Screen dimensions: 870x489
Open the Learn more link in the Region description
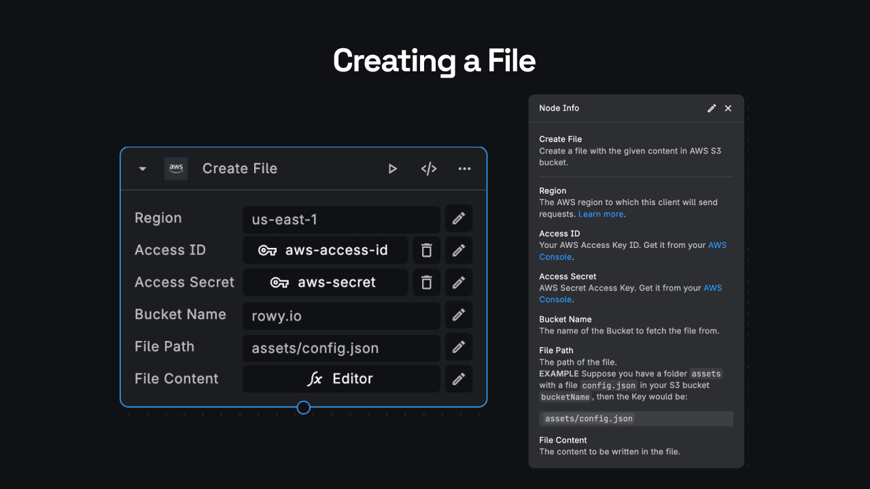click(x=600, y=213)
